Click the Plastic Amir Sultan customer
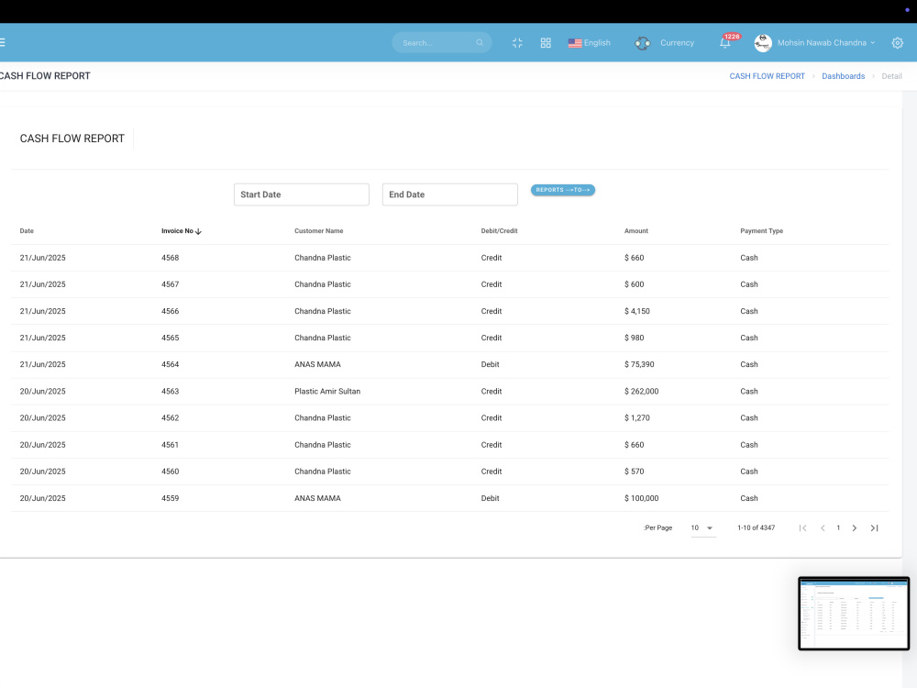917x688 pixels. [x=327, y=392]
